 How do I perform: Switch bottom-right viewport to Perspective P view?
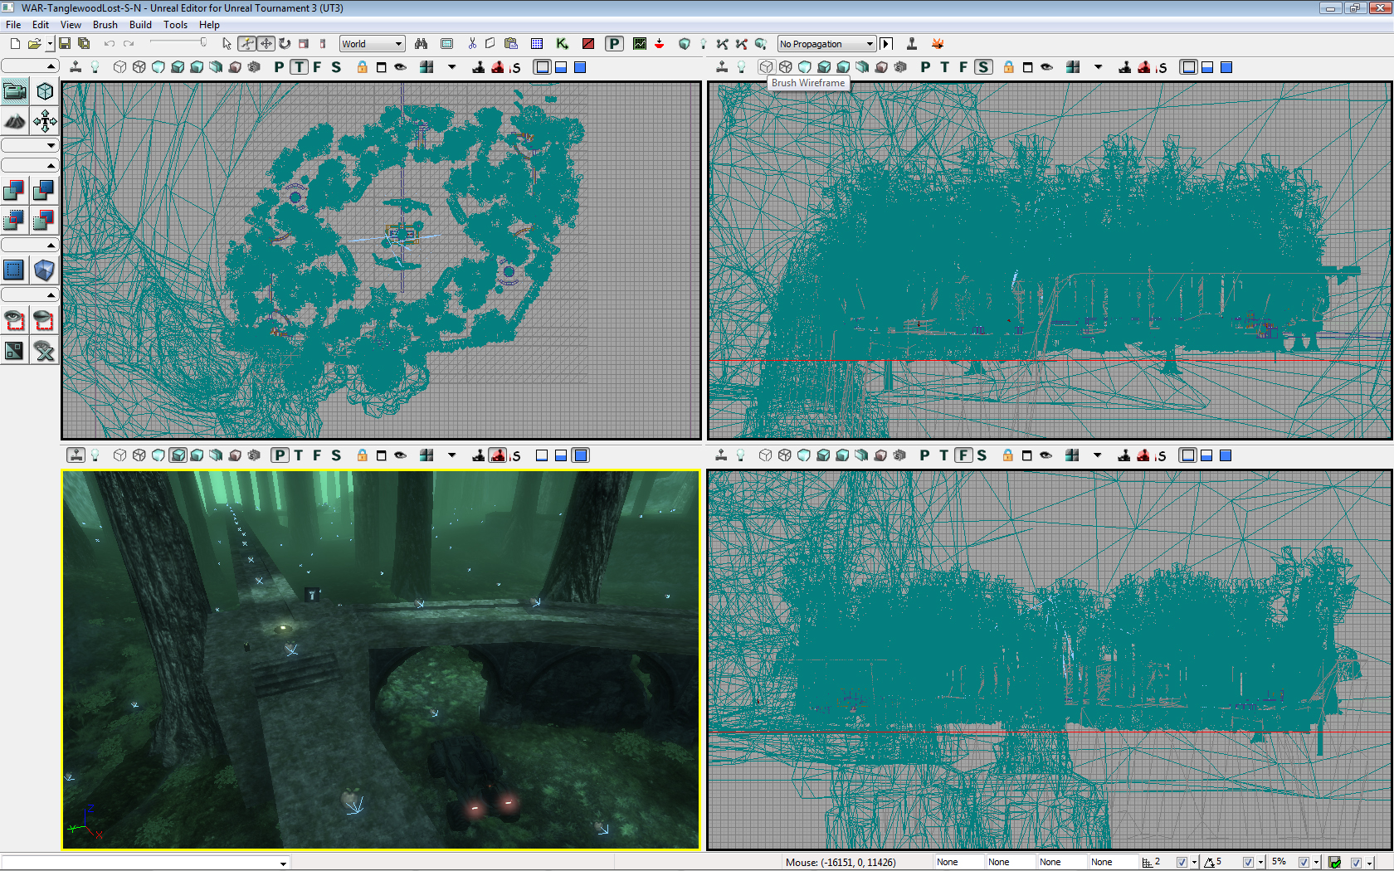[924, 455]
